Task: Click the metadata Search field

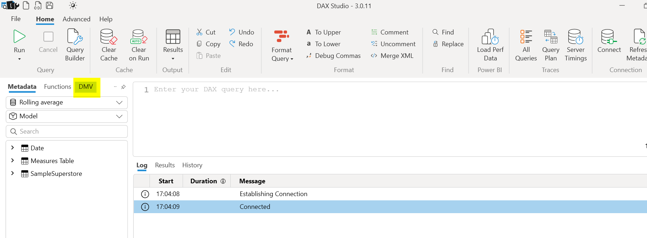Action: pos(67,131)
